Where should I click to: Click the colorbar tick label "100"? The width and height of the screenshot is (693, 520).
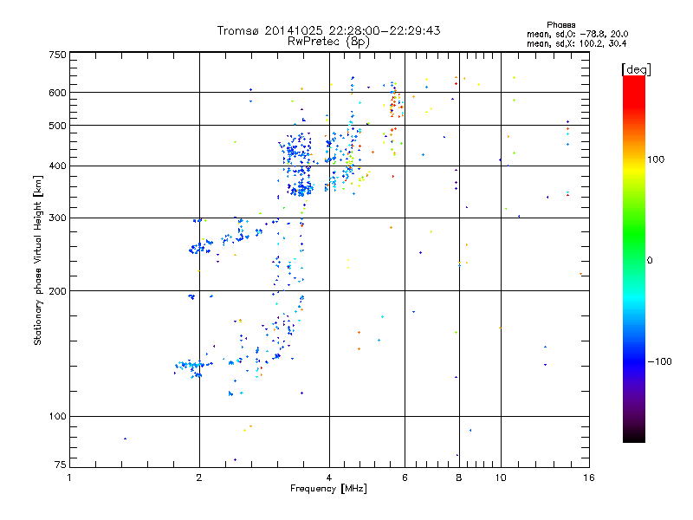click(656, 159)
